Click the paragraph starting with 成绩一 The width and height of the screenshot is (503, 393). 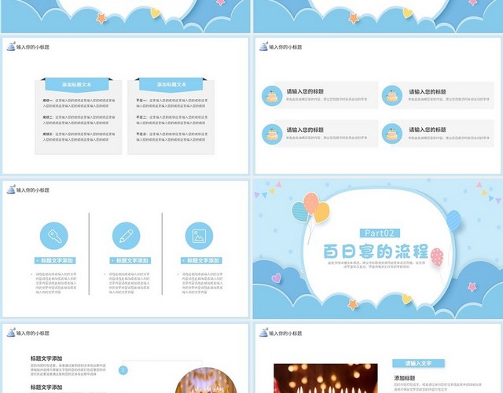click(79, 103)
